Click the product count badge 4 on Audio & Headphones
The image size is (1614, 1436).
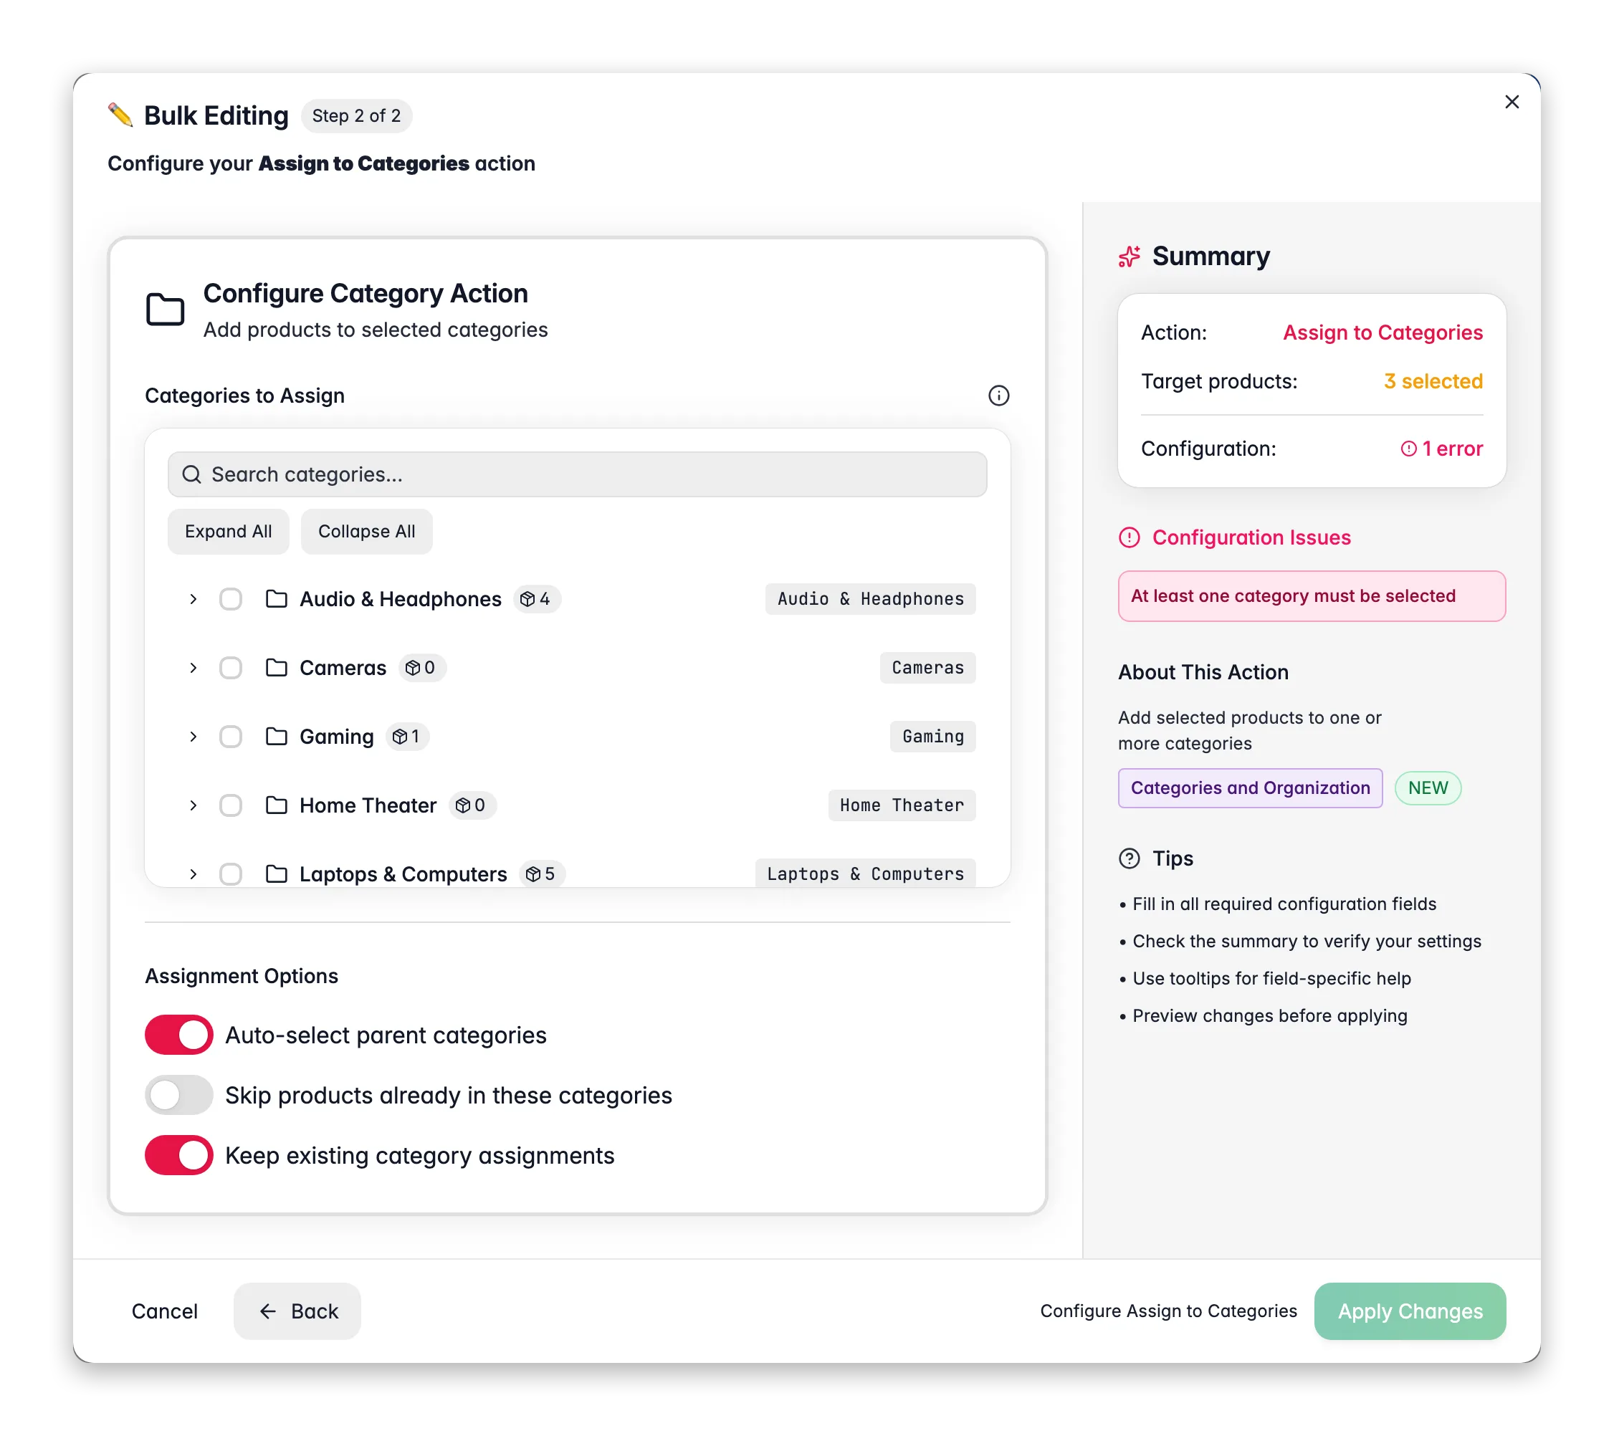click(536, 599)
